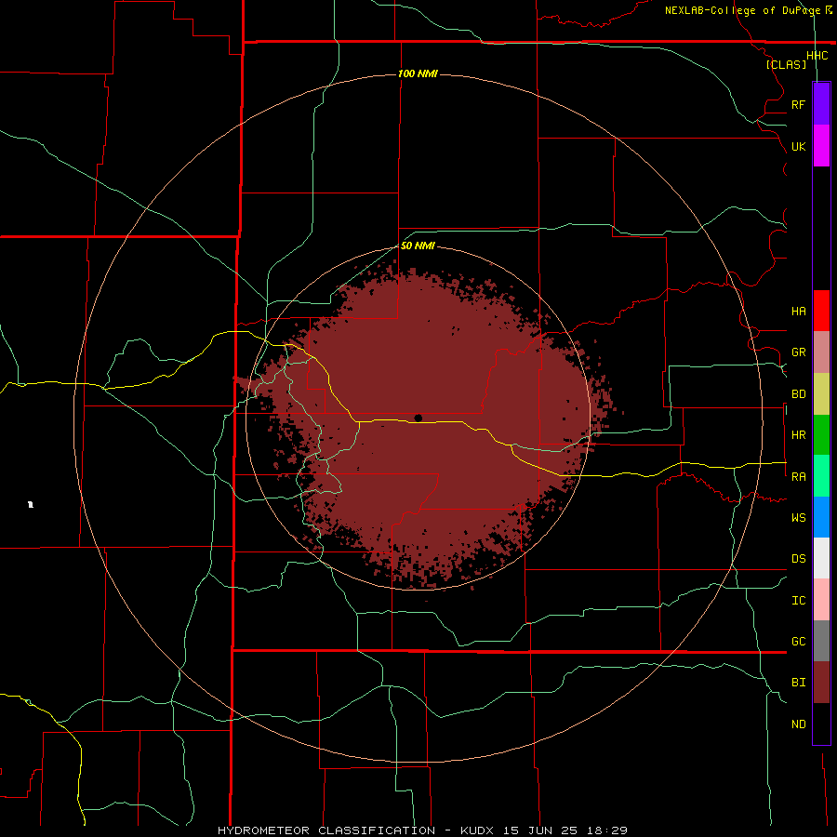The width and height of the screenshot is (837, 837).
Task: Click the DS legend label
Action: pos(798,559)
